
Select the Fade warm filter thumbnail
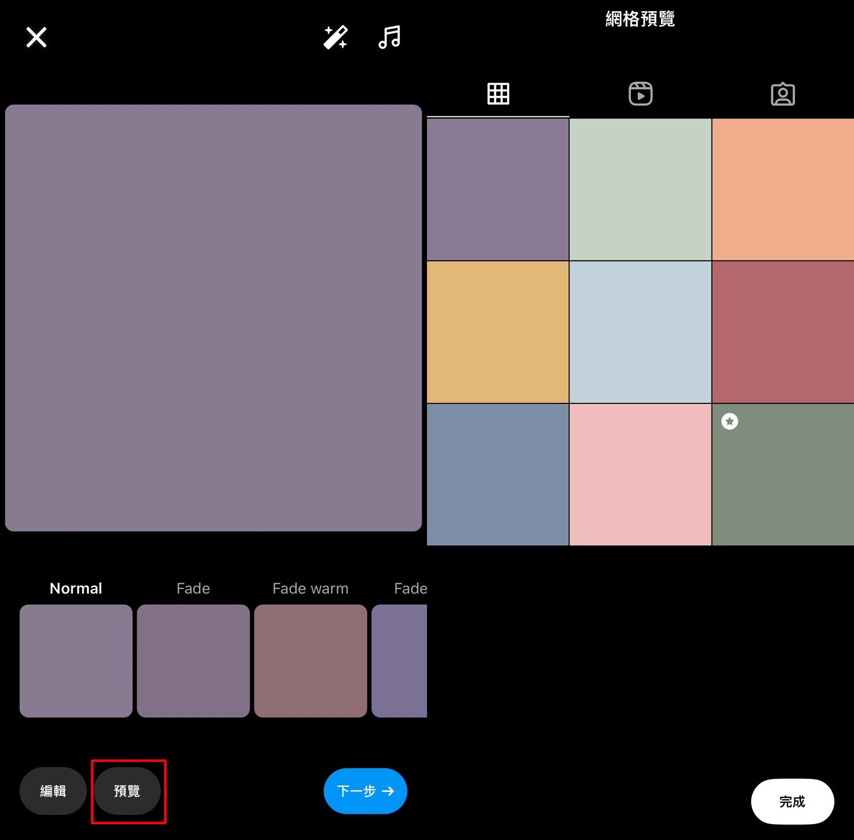[311, 661]
